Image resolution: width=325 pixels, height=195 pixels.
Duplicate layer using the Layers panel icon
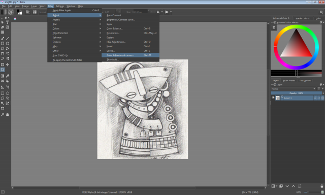(281, 186)
